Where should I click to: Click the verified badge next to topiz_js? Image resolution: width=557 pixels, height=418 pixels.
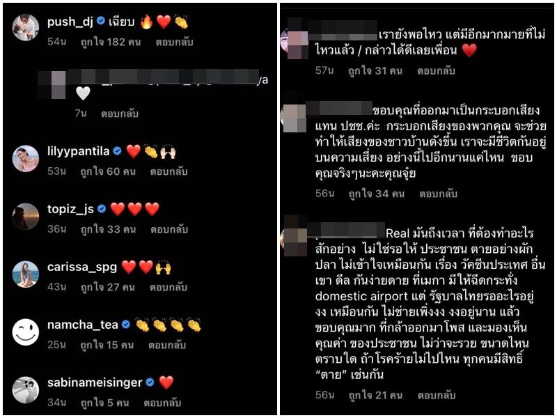102,209
